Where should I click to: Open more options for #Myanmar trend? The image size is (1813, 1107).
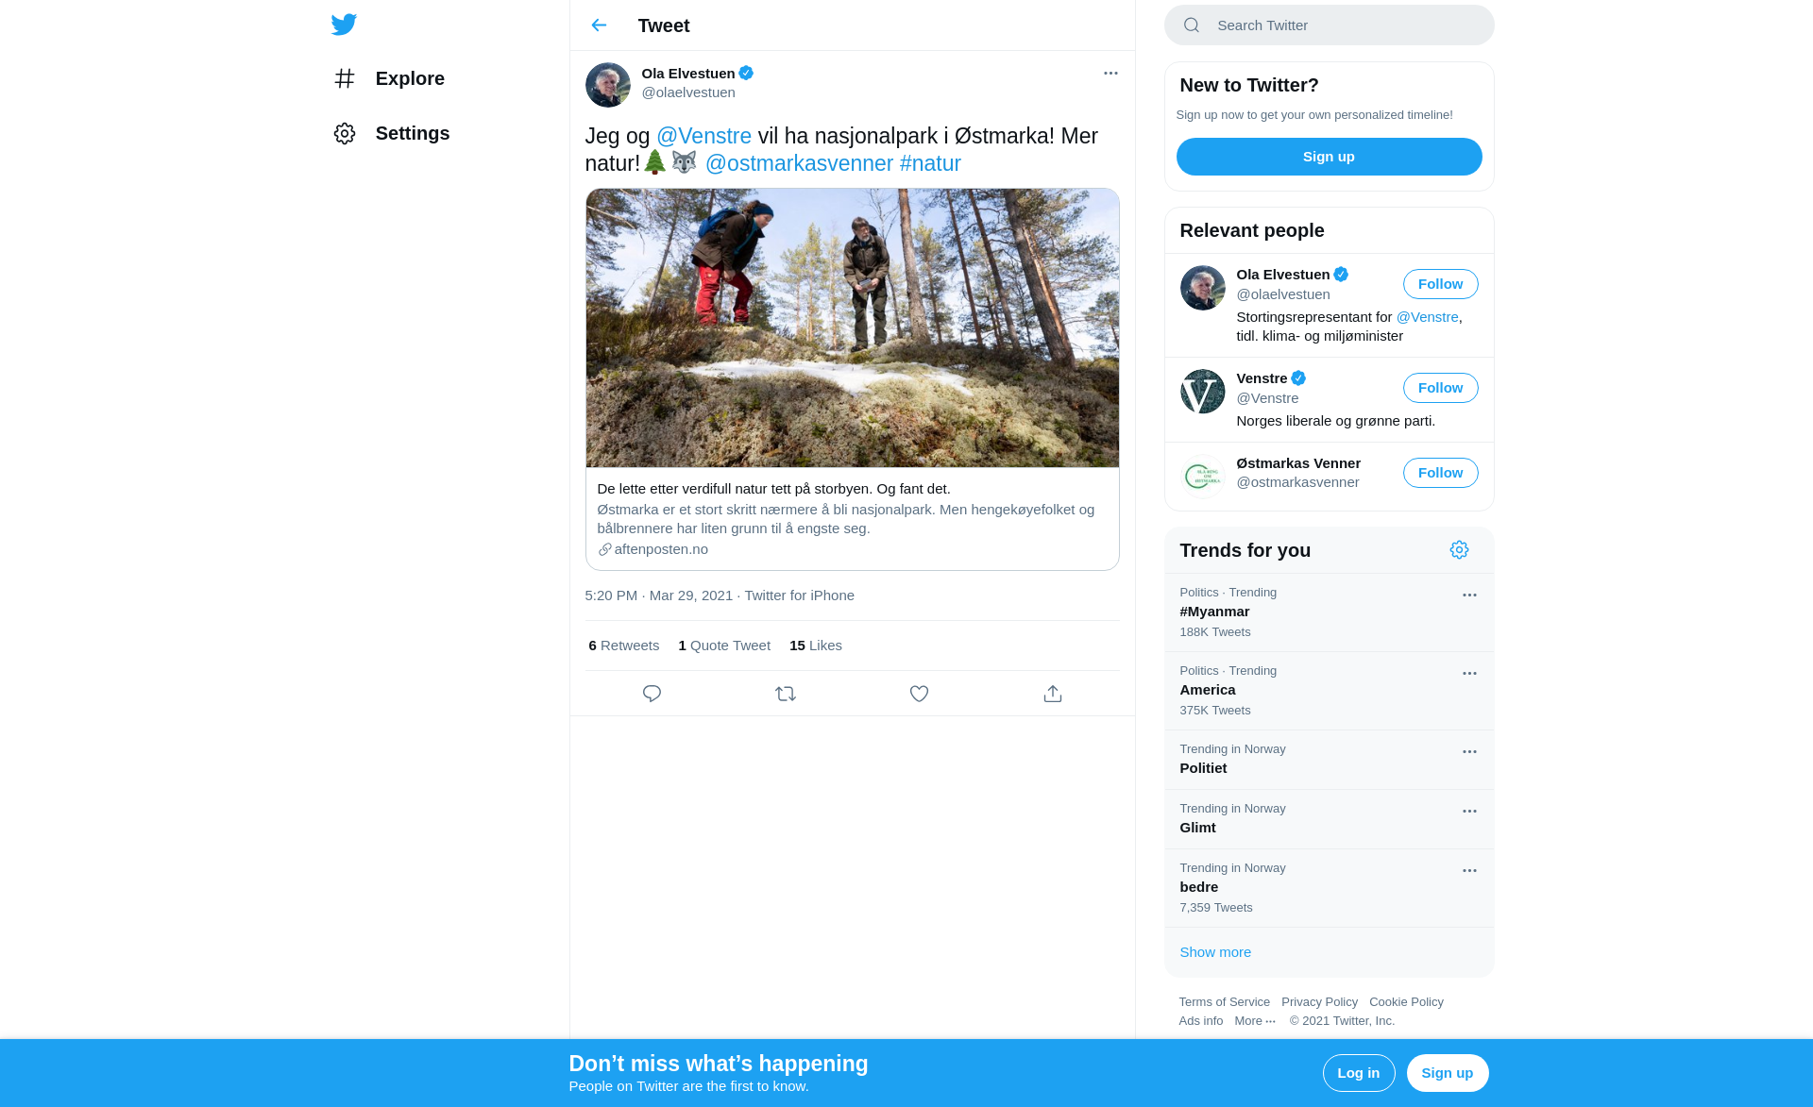click(1469, 595)
